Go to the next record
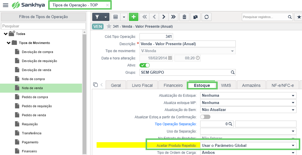Viewport: 302px width, 155px height. coord(164,17)
